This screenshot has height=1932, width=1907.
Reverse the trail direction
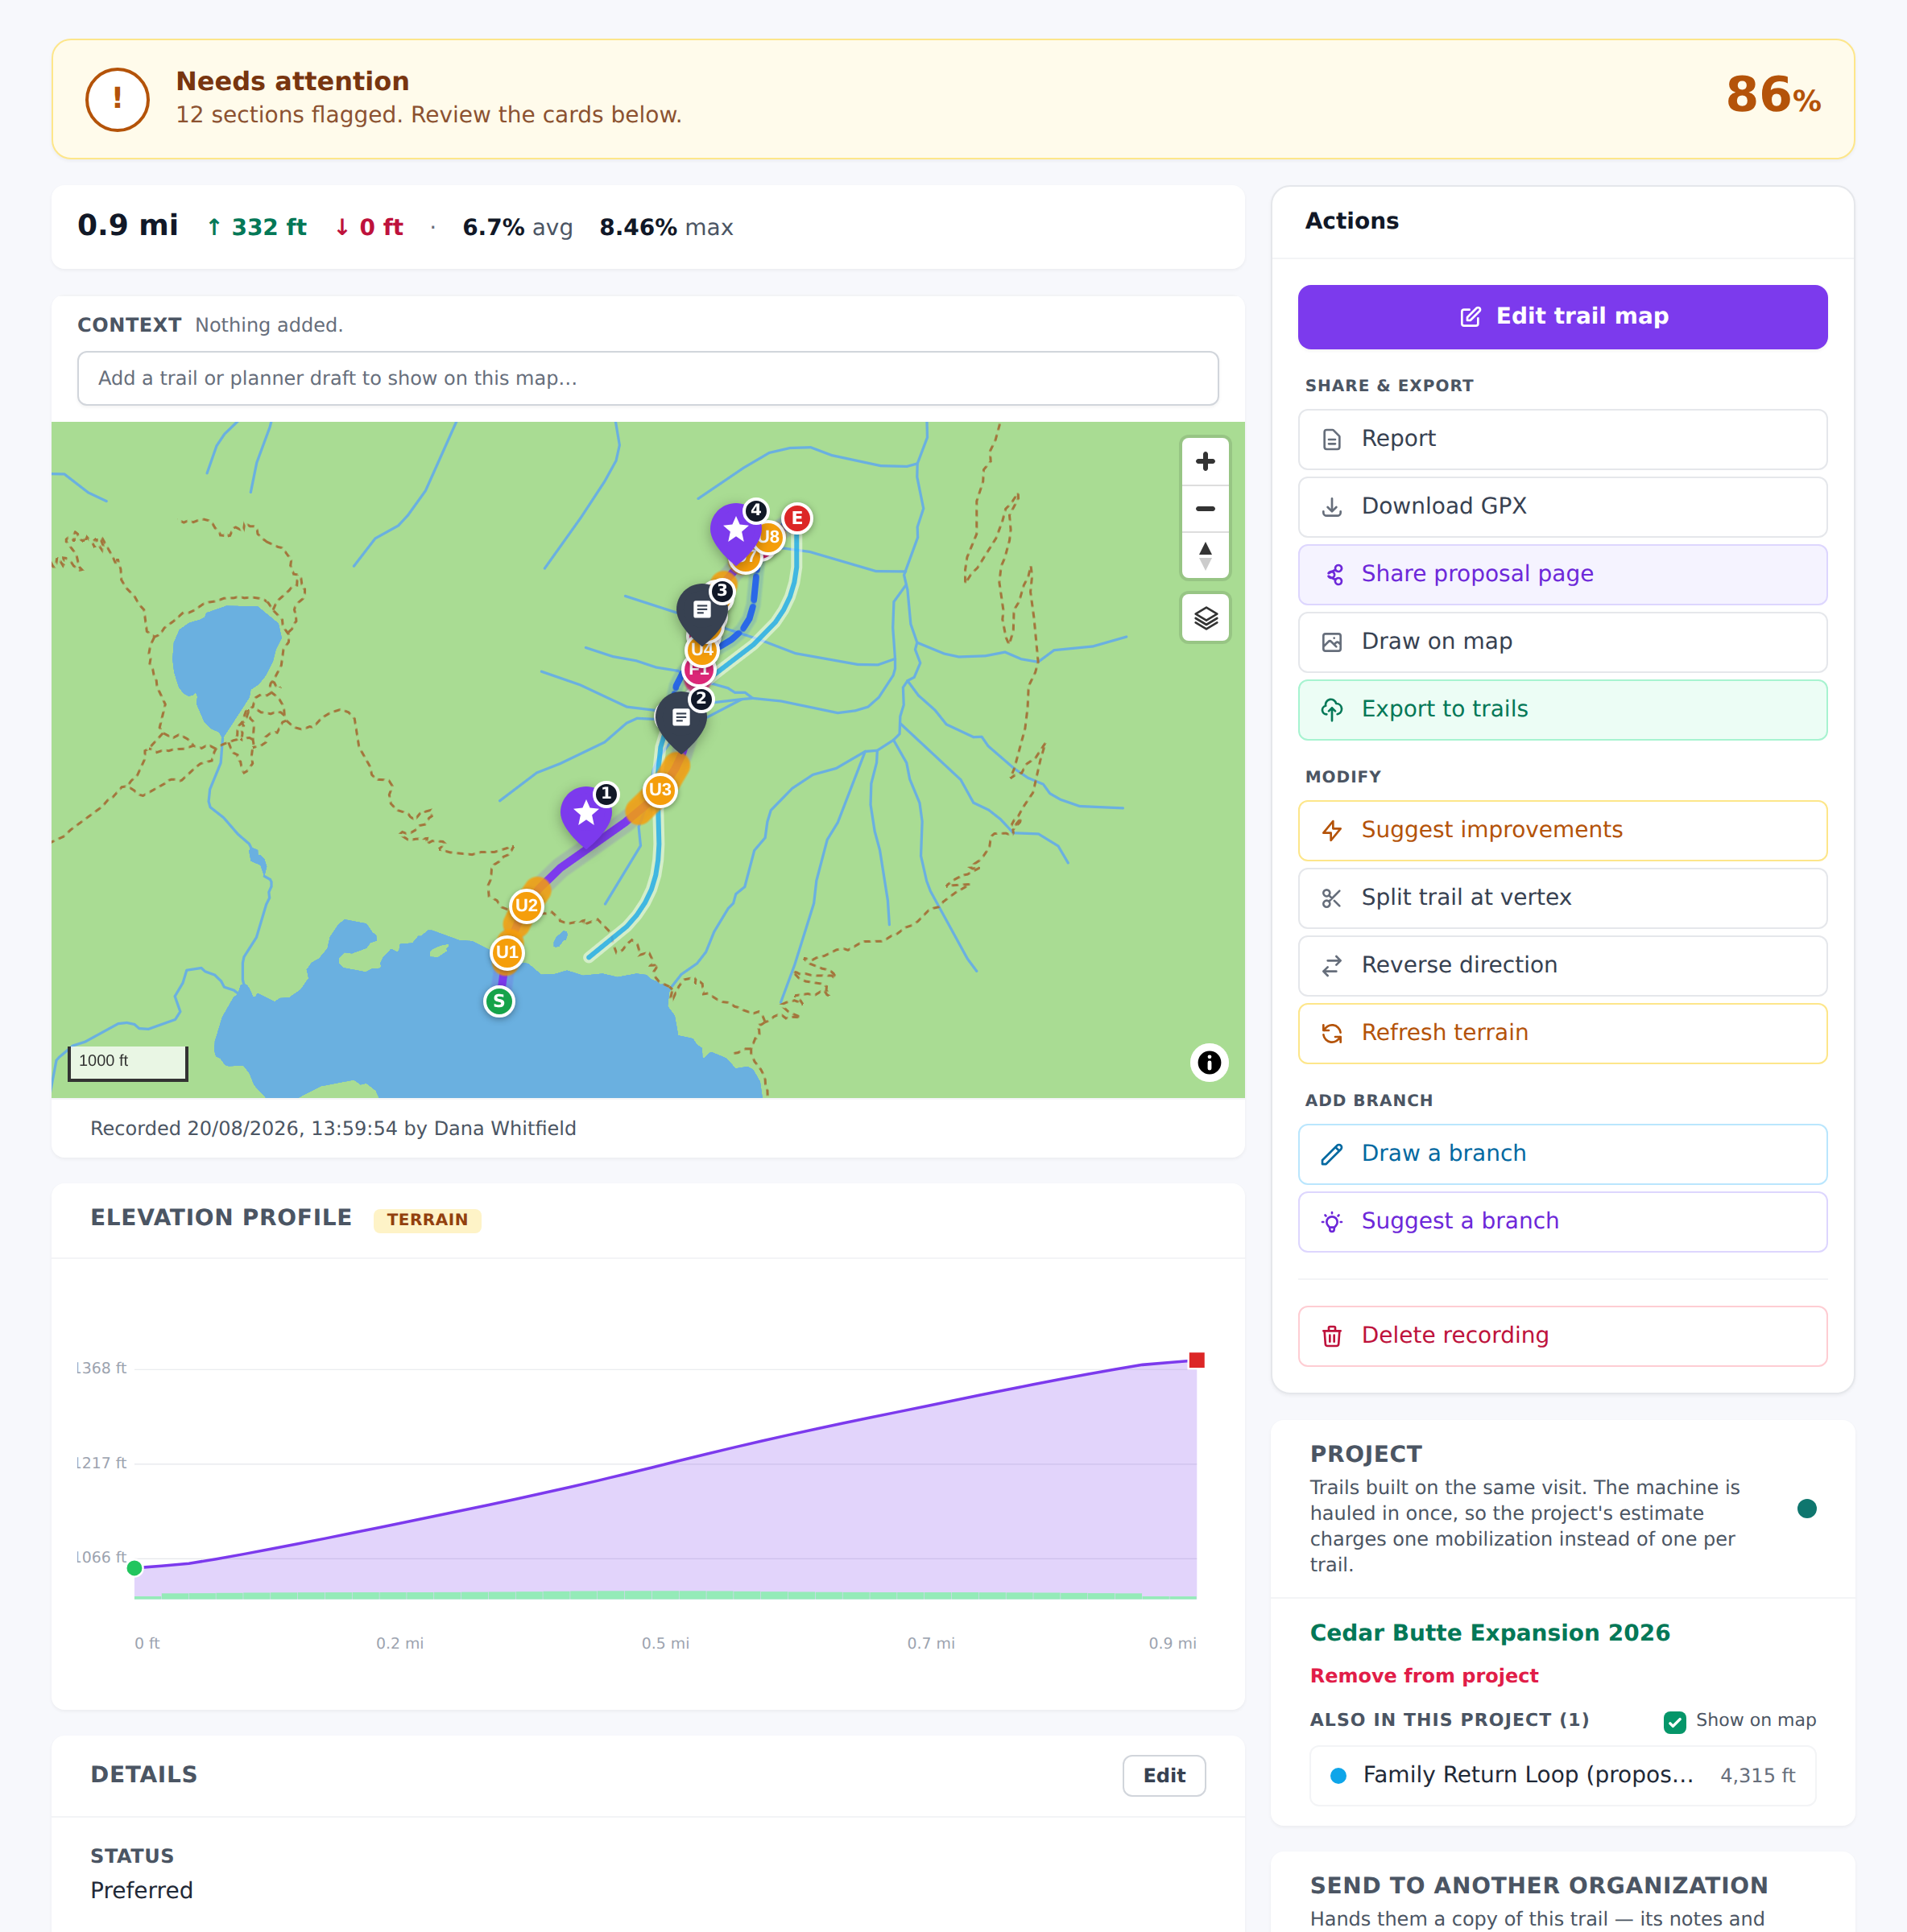tap(1562, 966)
